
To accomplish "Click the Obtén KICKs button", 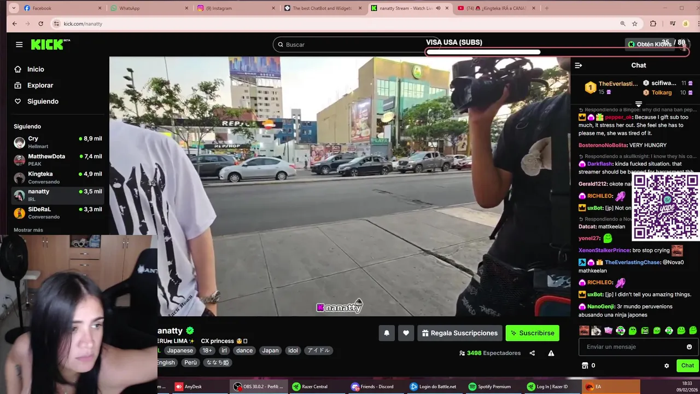I will pyautogui.click(x=649, y=44).
